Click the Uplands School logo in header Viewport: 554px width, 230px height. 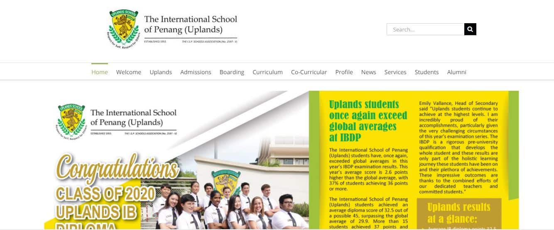[x=124, y=29]
